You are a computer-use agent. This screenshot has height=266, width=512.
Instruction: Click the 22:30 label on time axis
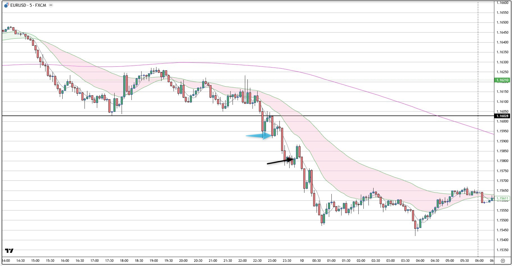click(257, 261)
